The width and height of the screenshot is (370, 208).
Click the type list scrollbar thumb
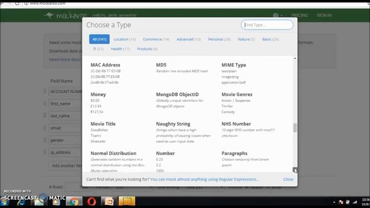coord(295,128)
